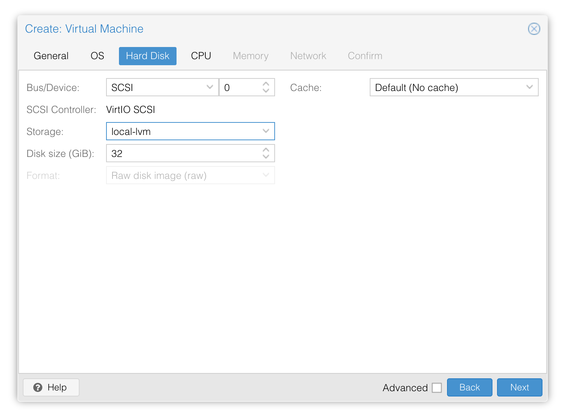The image size is (569, 420).
Task: Expand the Storage local-lvm dropdown arrow
Action: (x=266, y=131)
